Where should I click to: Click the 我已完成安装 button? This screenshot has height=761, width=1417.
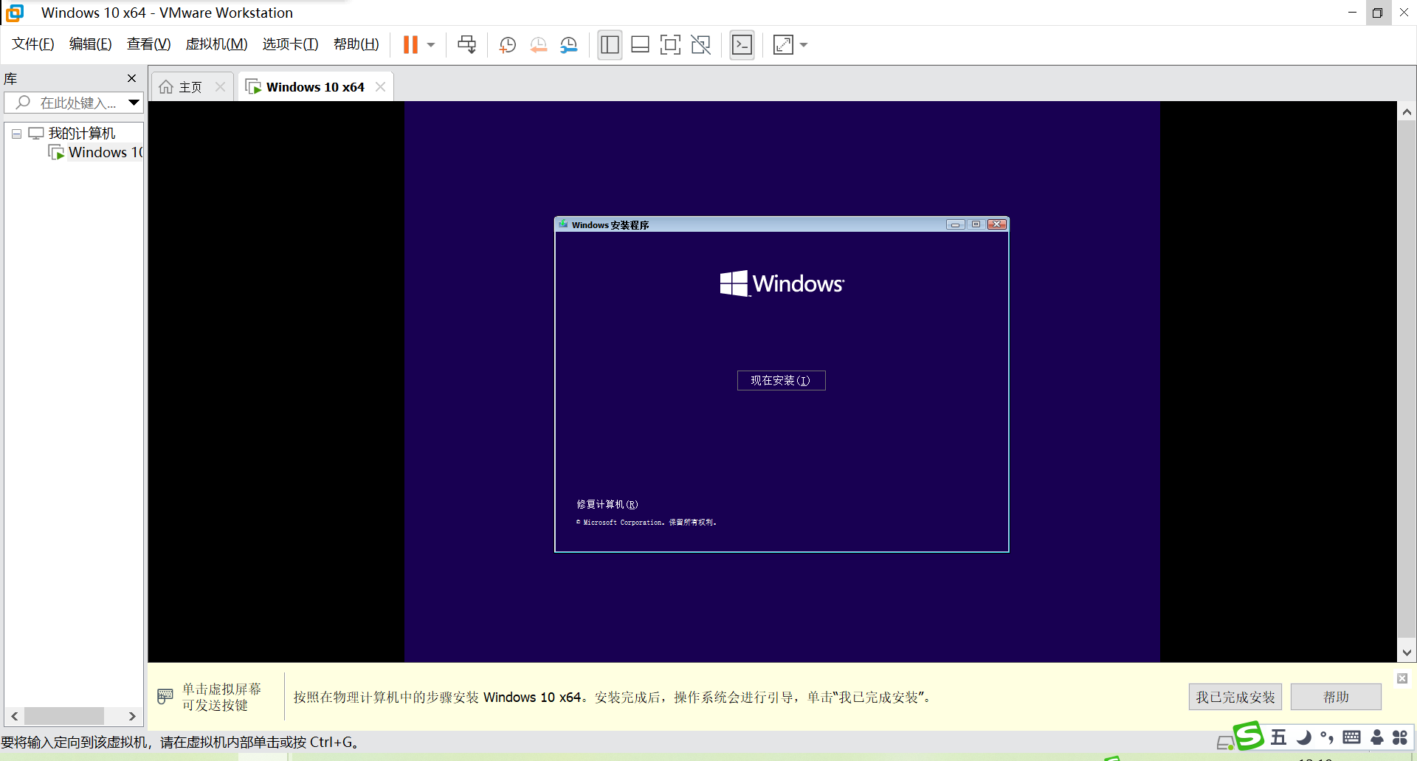pos(1235,697)
